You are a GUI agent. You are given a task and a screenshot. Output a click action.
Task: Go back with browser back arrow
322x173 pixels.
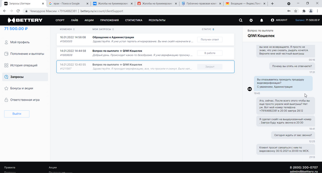tap(5, 11)
